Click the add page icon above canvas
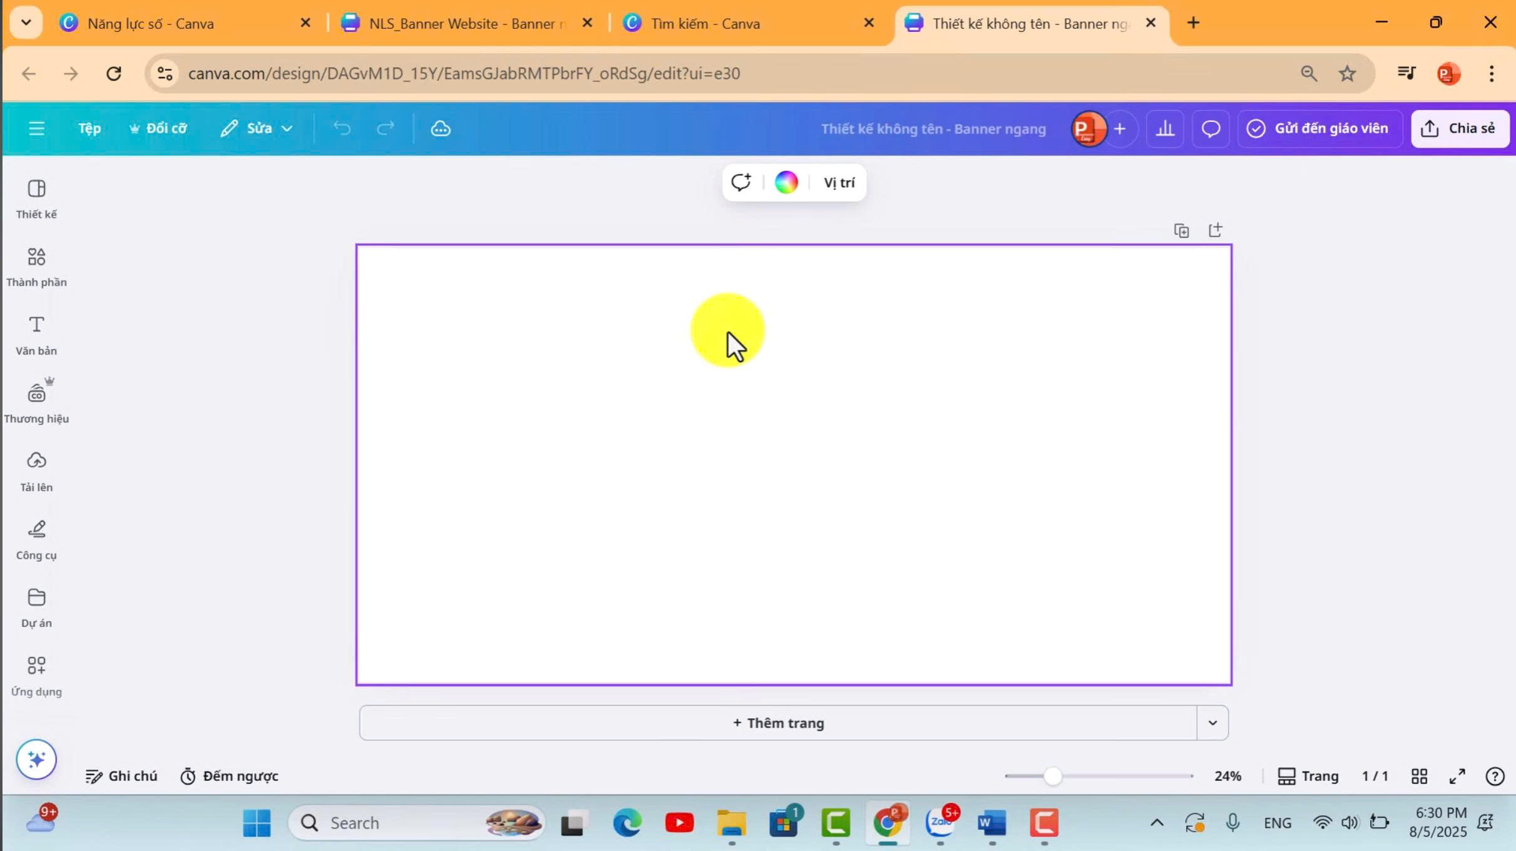 point(1215,230)
